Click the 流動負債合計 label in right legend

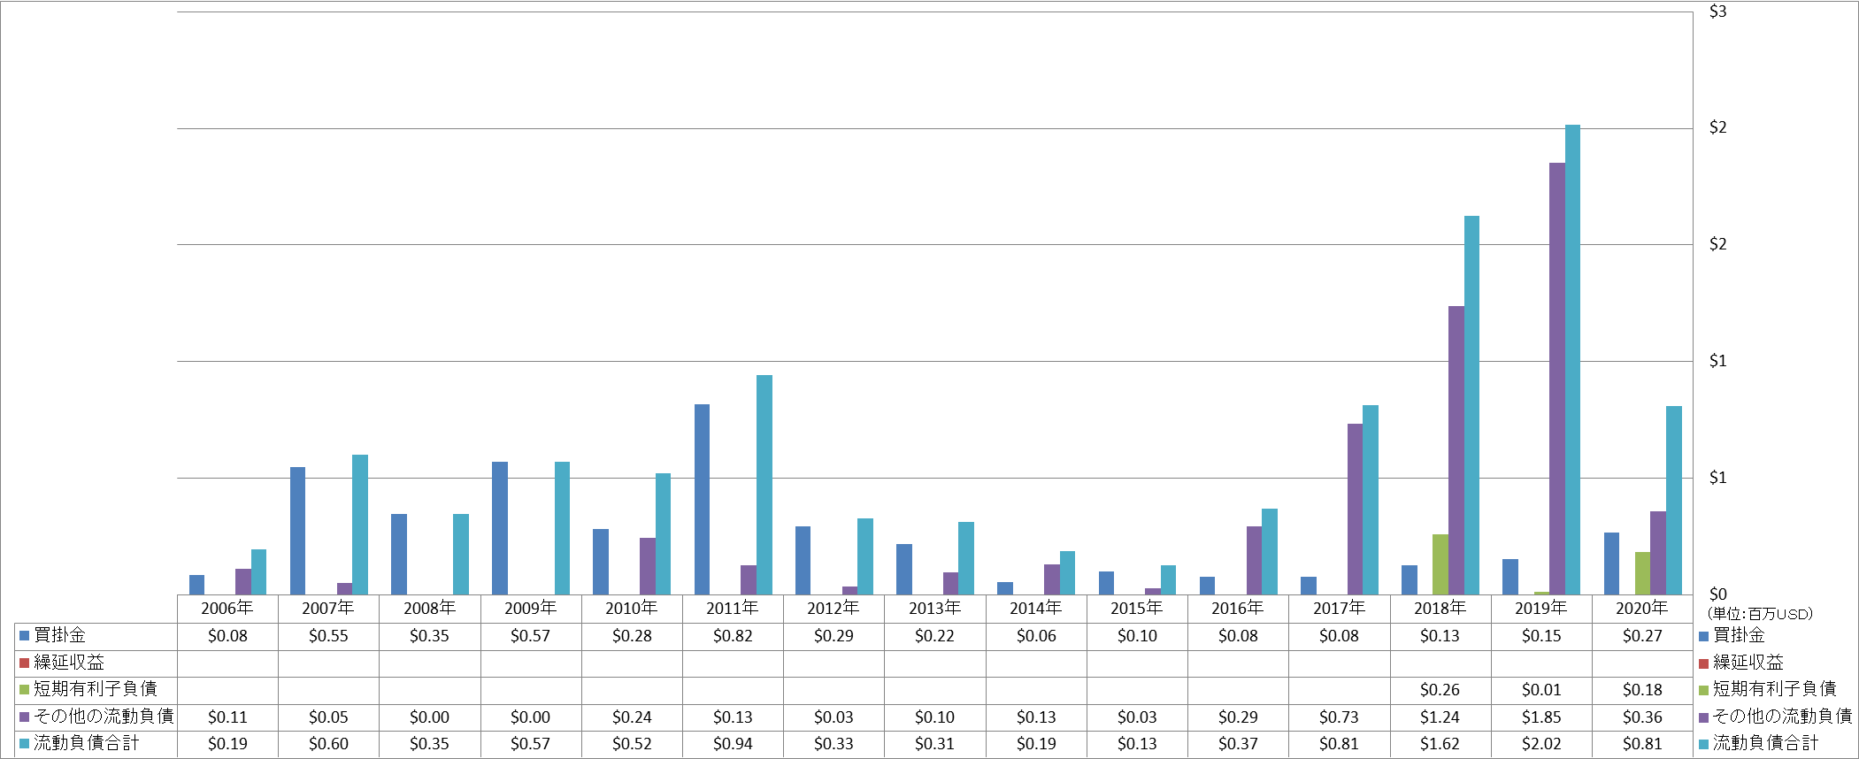pos(1765,743)
